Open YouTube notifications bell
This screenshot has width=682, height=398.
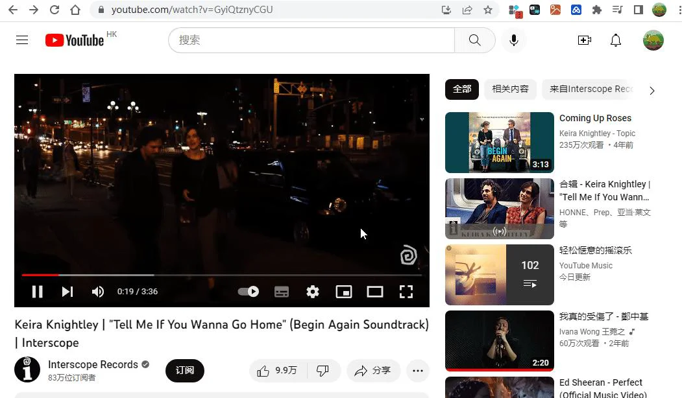[x=615, y=40]
